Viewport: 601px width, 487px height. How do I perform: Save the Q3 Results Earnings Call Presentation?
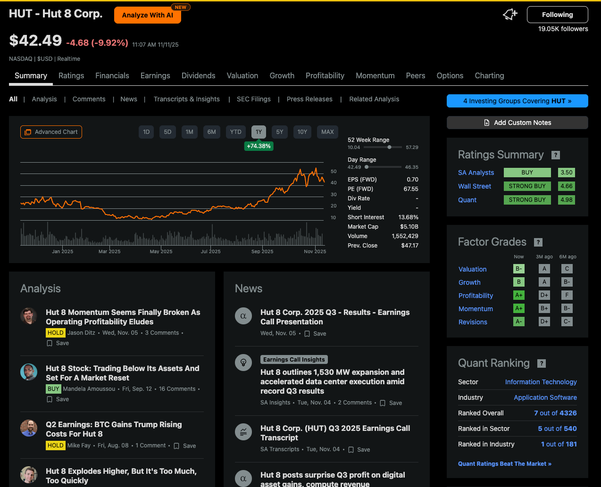pos(315,334)
